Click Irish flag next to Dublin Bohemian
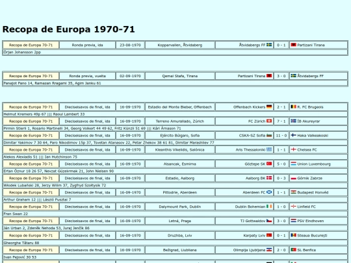 pyautogui.click(x=269, y=207)
